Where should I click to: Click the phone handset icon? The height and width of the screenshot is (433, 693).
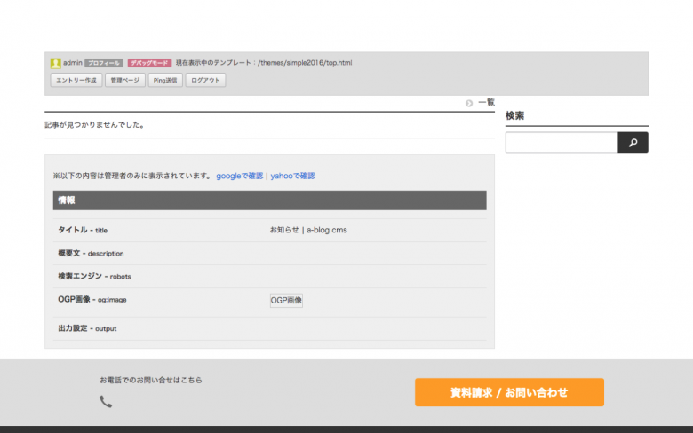coord(106,401)
